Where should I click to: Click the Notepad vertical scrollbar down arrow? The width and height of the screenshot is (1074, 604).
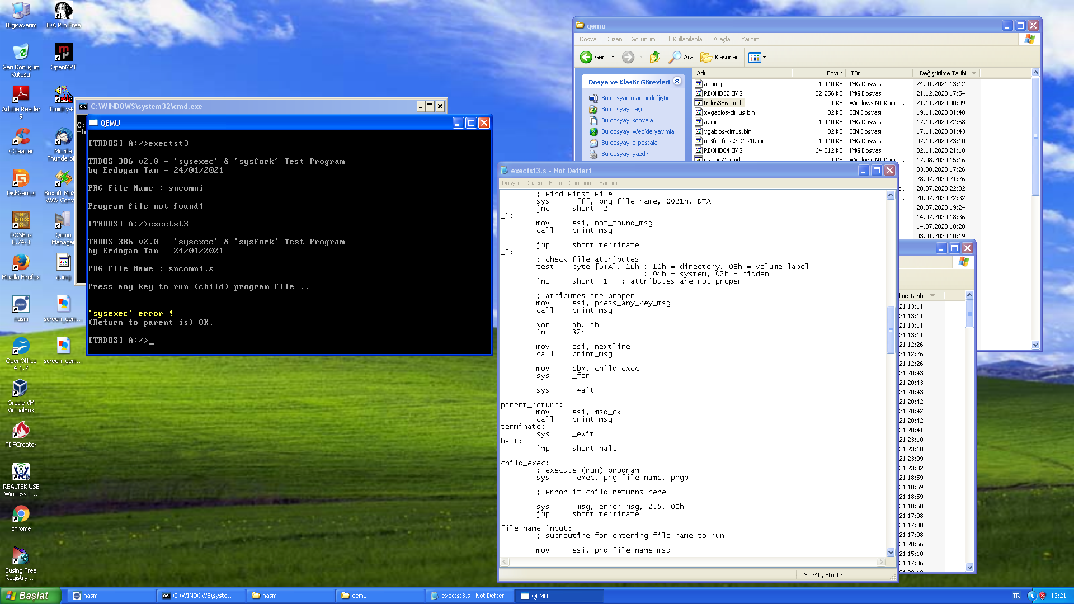[x=891, y=553]
